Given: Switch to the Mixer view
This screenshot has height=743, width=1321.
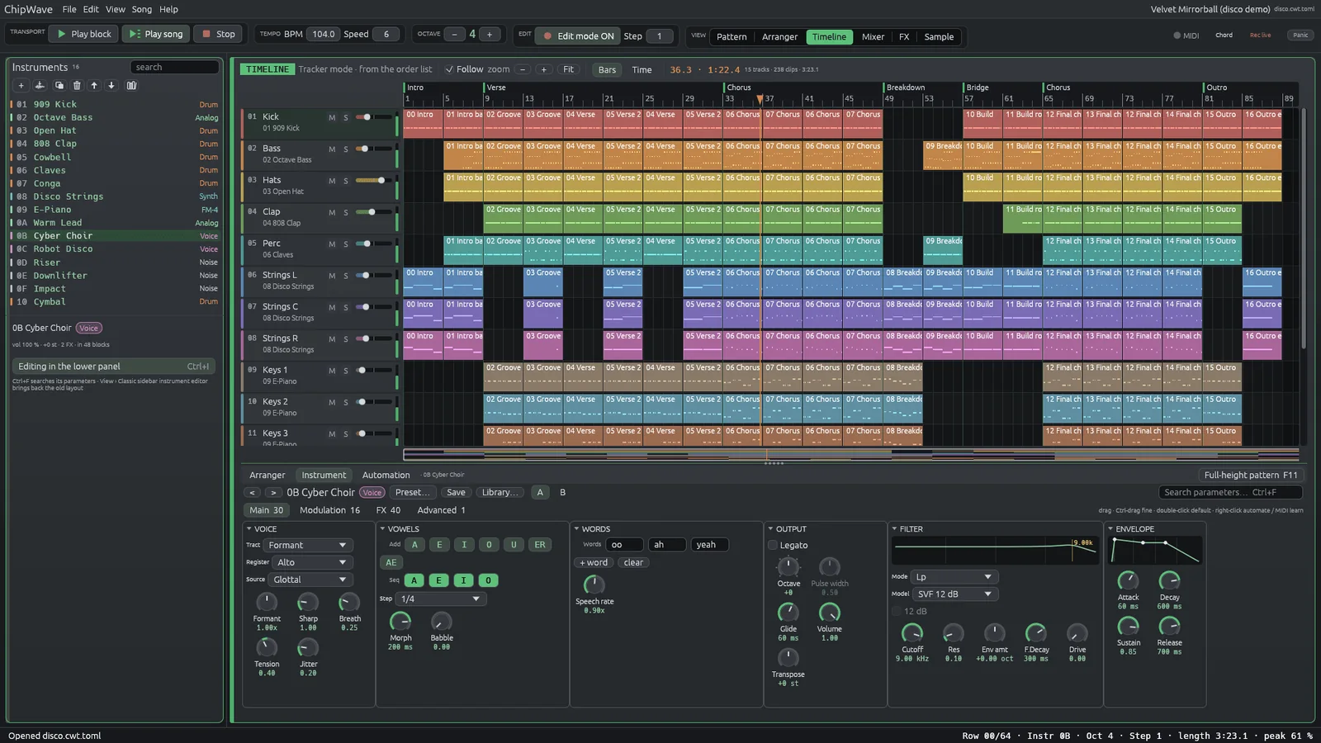Looking at the screenshot, I should click(873, 37).
